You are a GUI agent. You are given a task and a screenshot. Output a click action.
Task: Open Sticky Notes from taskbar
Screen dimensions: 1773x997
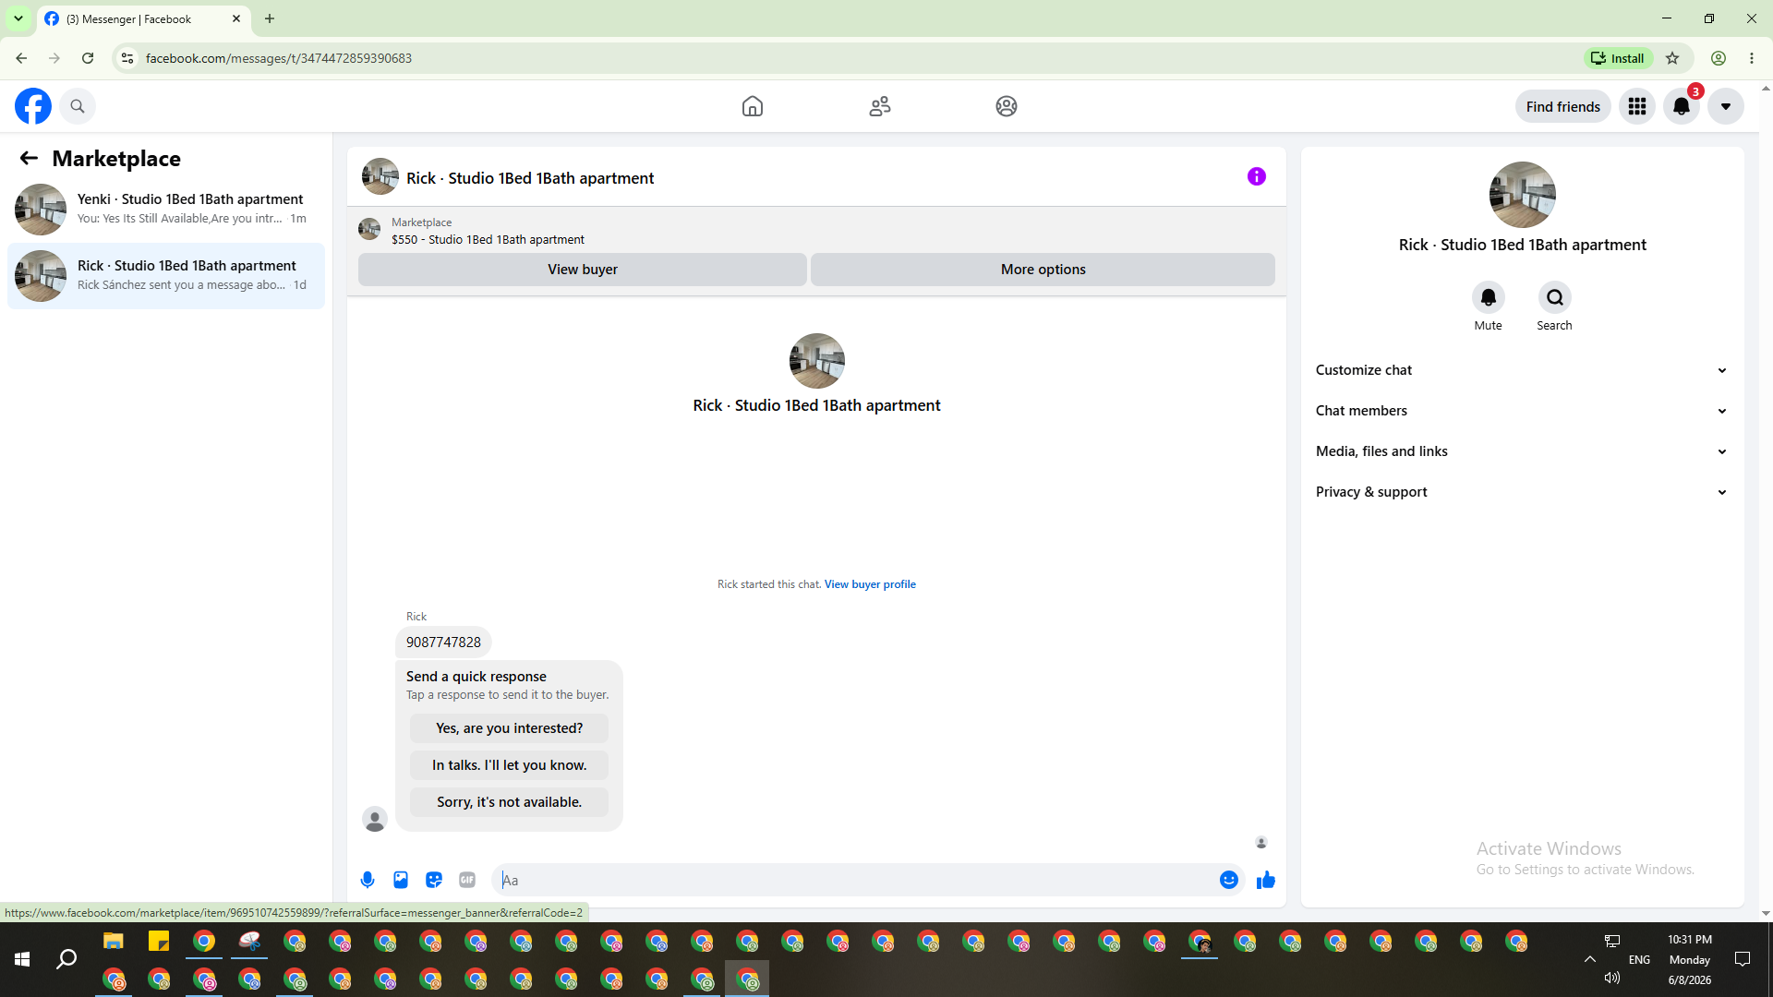(x=159, y=942)
